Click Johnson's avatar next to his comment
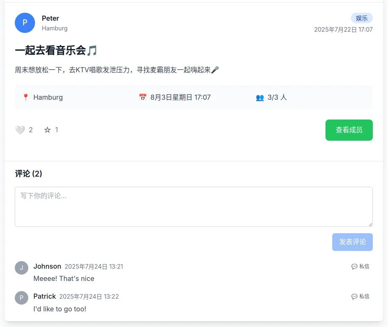The image size is (388, 327). [22, 267]
